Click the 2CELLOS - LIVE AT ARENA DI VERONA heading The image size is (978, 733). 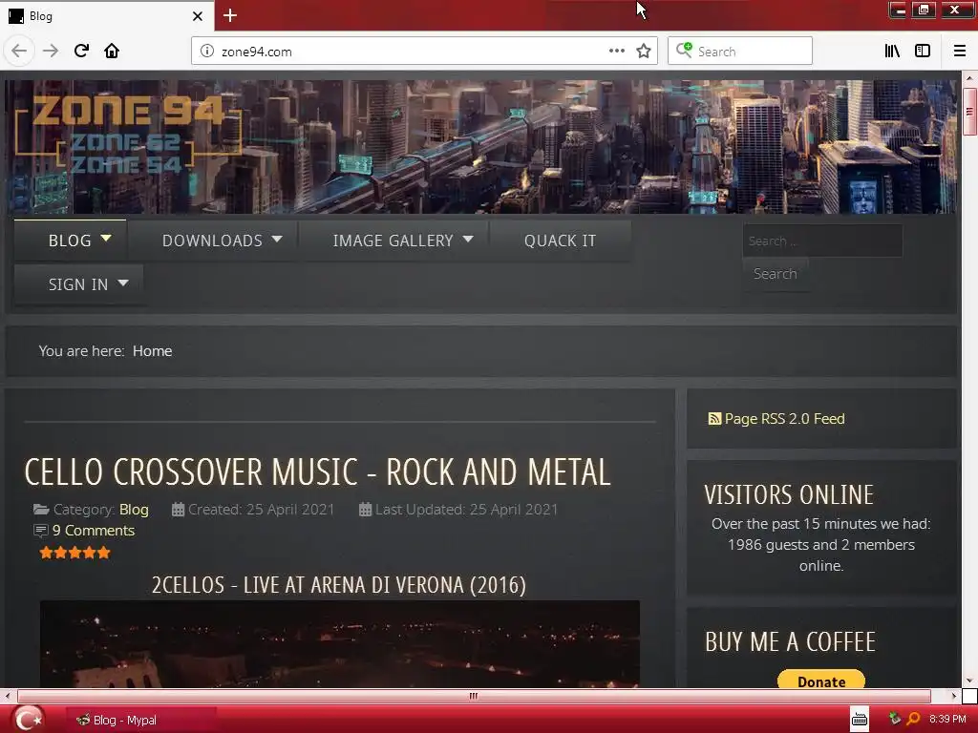tap(339, 585)
